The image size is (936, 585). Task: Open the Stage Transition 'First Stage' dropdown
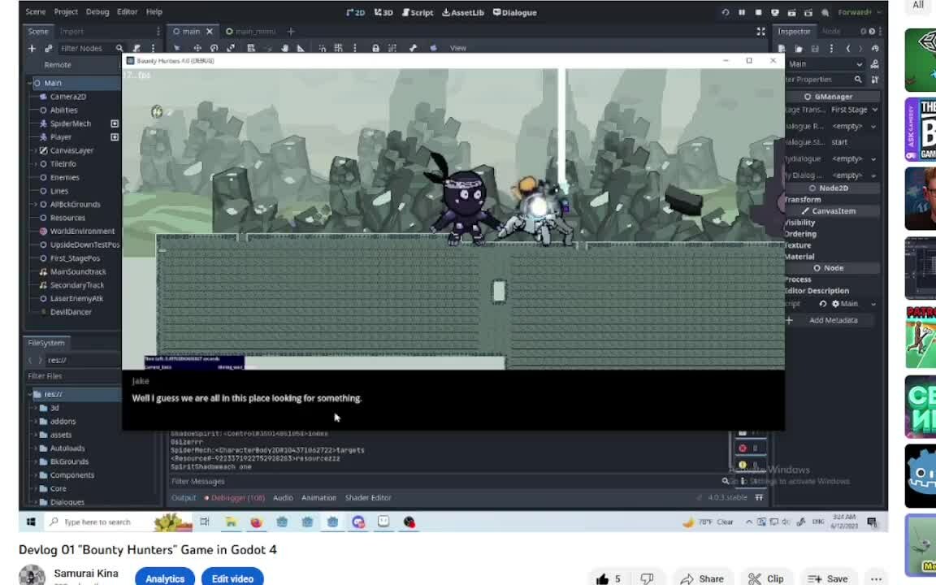[853, 110]
